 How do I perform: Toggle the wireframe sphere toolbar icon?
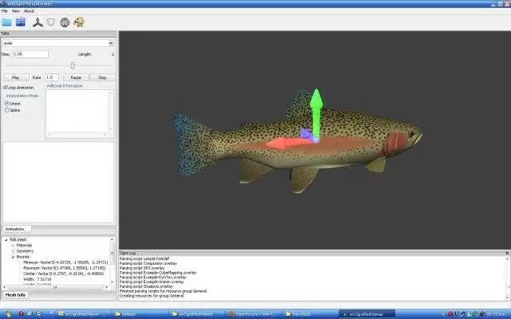[65, 22]
